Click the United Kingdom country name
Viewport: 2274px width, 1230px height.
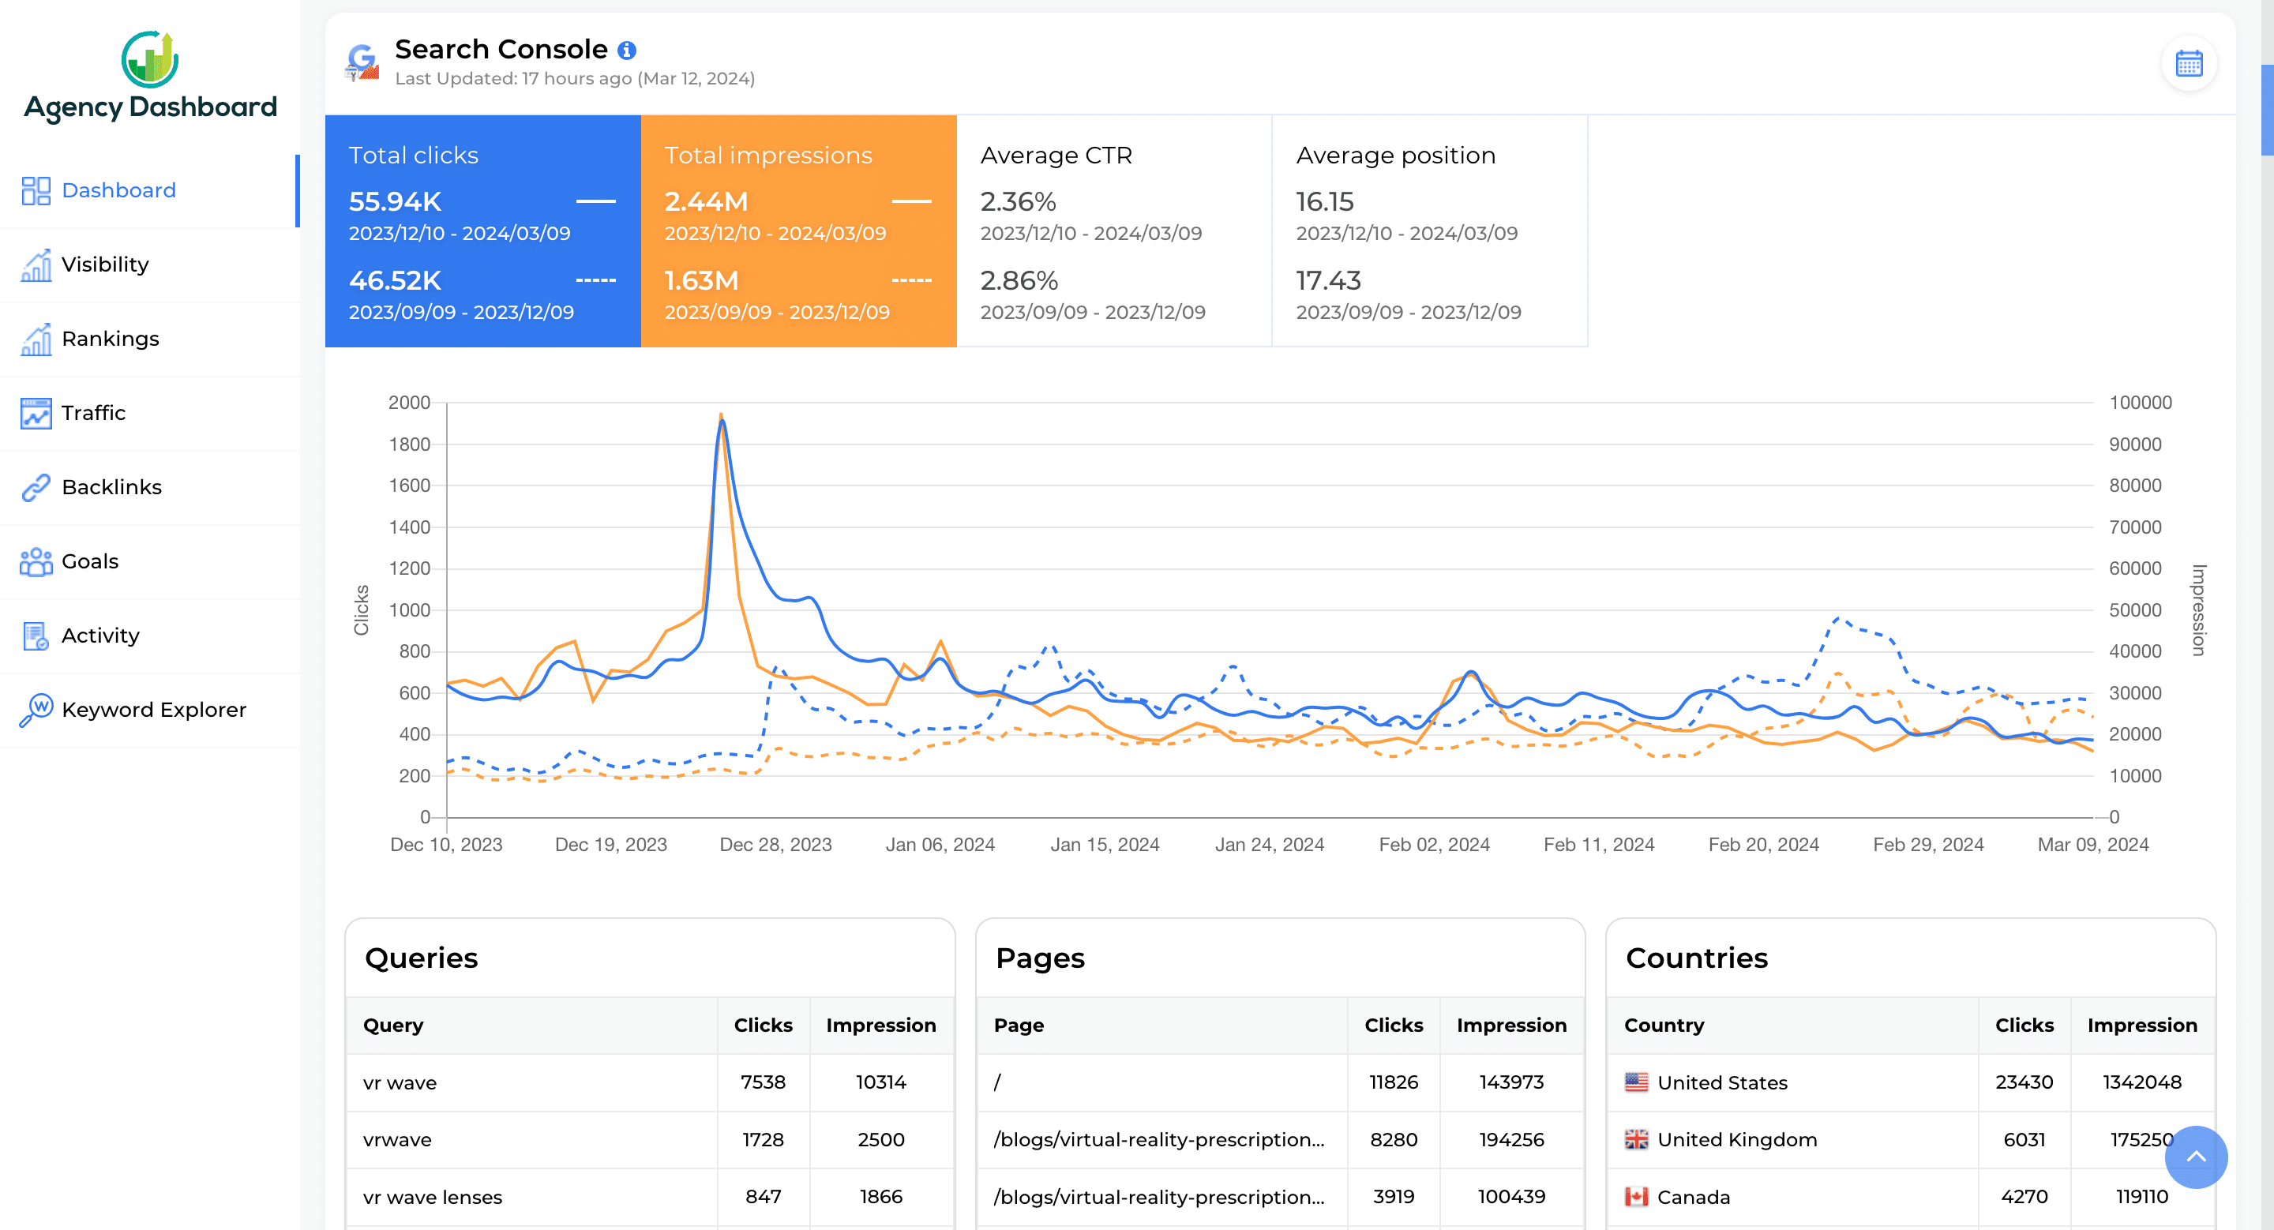[1736, 1140]
